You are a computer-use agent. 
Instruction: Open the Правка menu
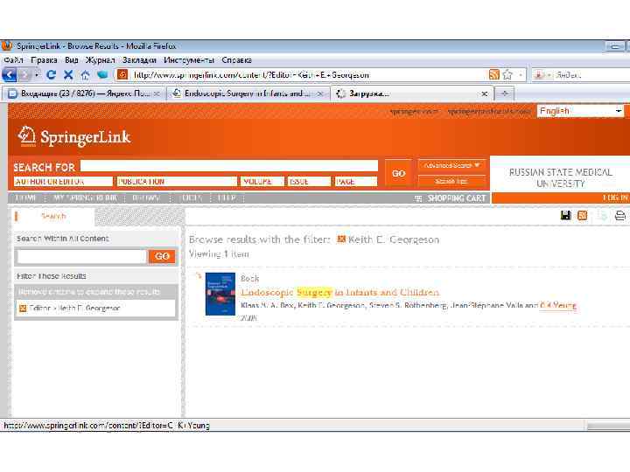tap(44, 60)
